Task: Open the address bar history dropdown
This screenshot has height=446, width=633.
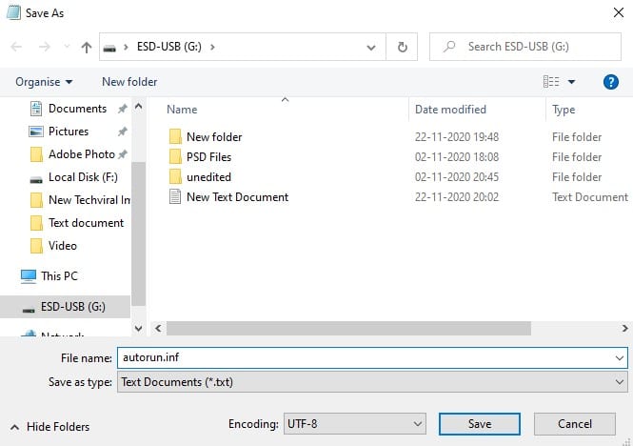Action: pos(372,47)
